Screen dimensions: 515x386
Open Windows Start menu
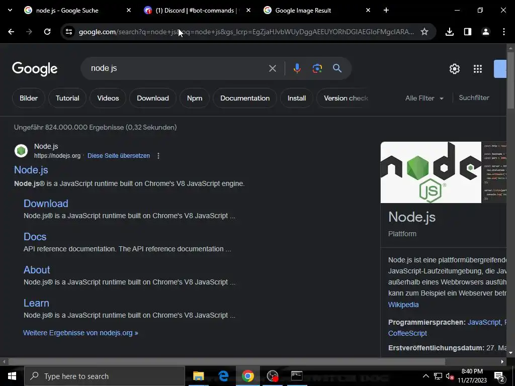click(x=12, y=376)
